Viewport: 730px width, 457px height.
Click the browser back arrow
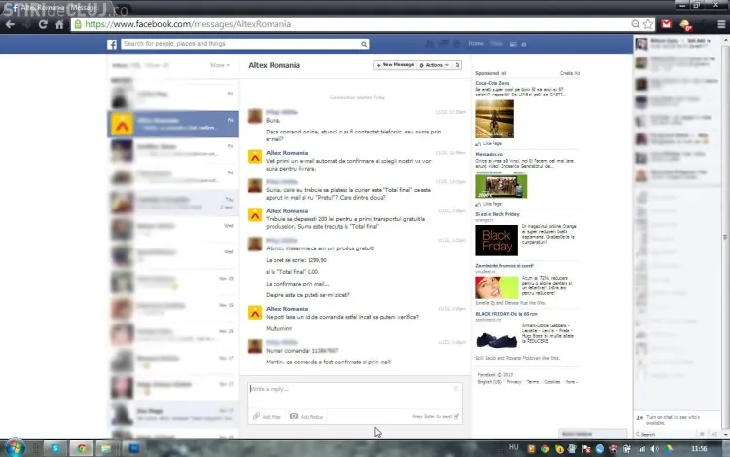click(12, 23)
